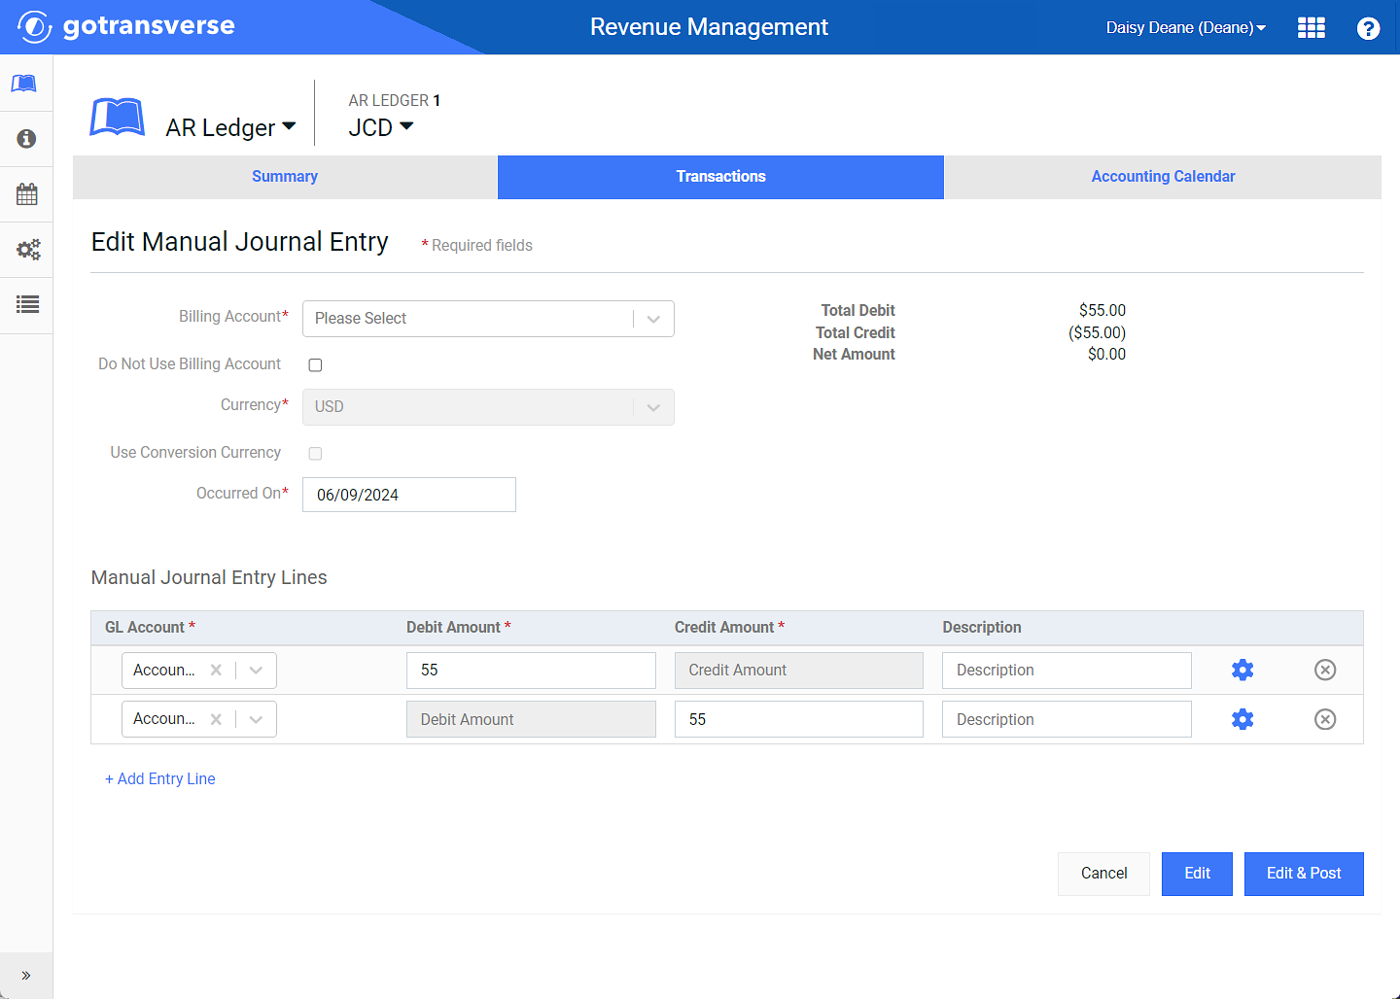This screenshot has height=999, width=1400.
Task: Toggle Do Not Use Billing Account checkbox
Action: 315,365
